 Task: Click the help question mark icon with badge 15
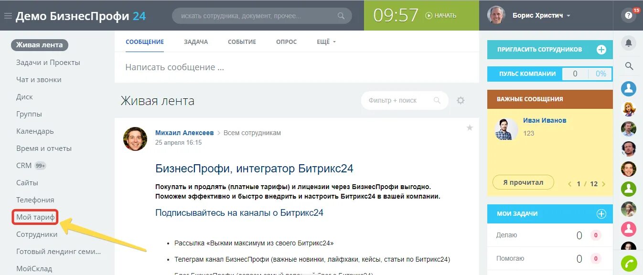coord(629,15)
